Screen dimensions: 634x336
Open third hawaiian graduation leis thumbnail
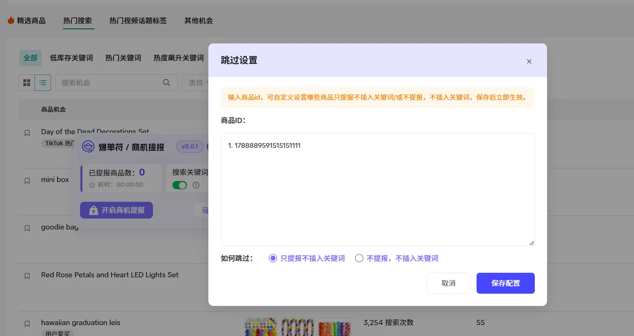(x=334, y=327)
